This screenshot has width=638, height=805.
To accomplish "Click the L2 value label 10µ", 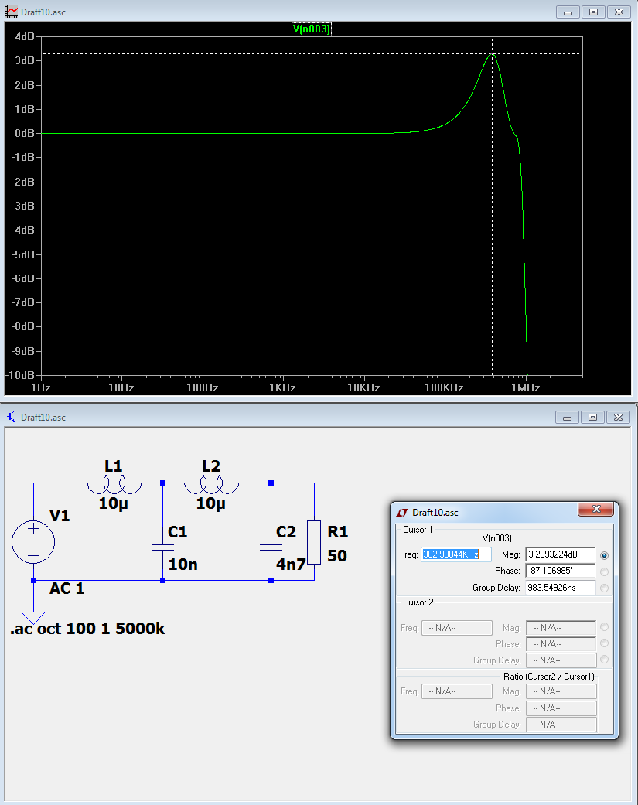I will pyautogui.click(x=211, y=503).
